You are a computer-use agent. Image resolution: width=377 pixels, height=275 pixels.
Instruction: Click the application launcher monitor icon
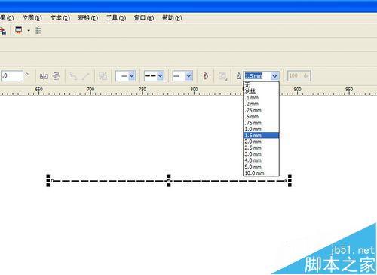19,30
